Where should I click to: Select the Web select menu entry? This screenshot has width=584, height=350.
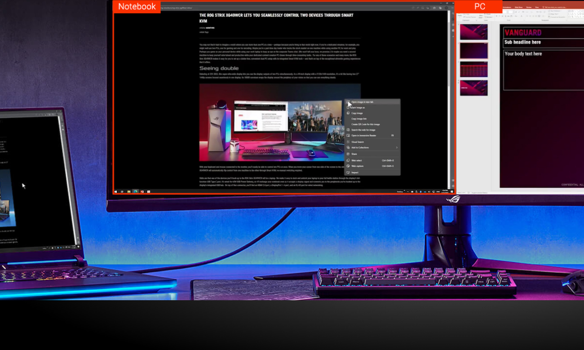[372, 160]
